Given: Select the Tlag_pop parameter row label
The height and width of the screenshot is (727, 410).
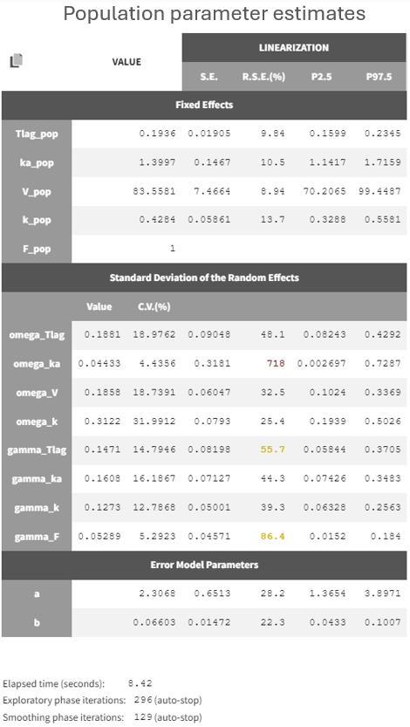Looking at the screenshot, I should (x=37, y=134).
